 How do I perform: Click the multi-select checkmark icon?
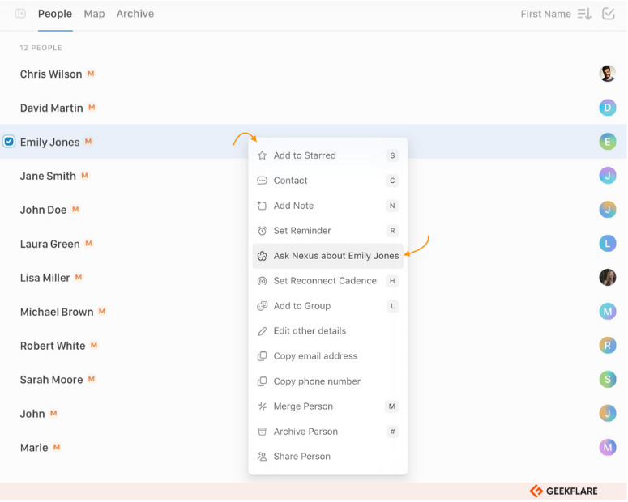pos(608,14)
